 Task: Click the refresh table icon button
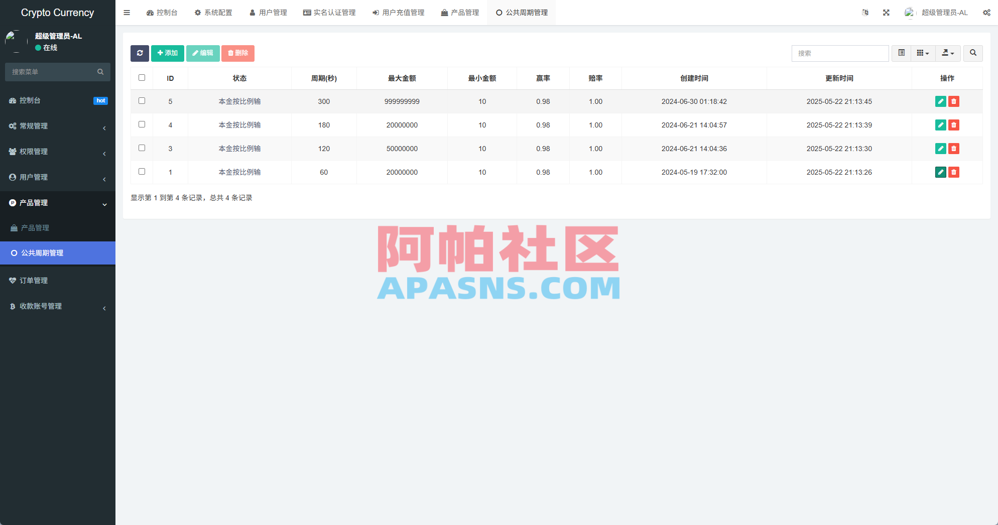pyautogui.click(x=140, y=53)
